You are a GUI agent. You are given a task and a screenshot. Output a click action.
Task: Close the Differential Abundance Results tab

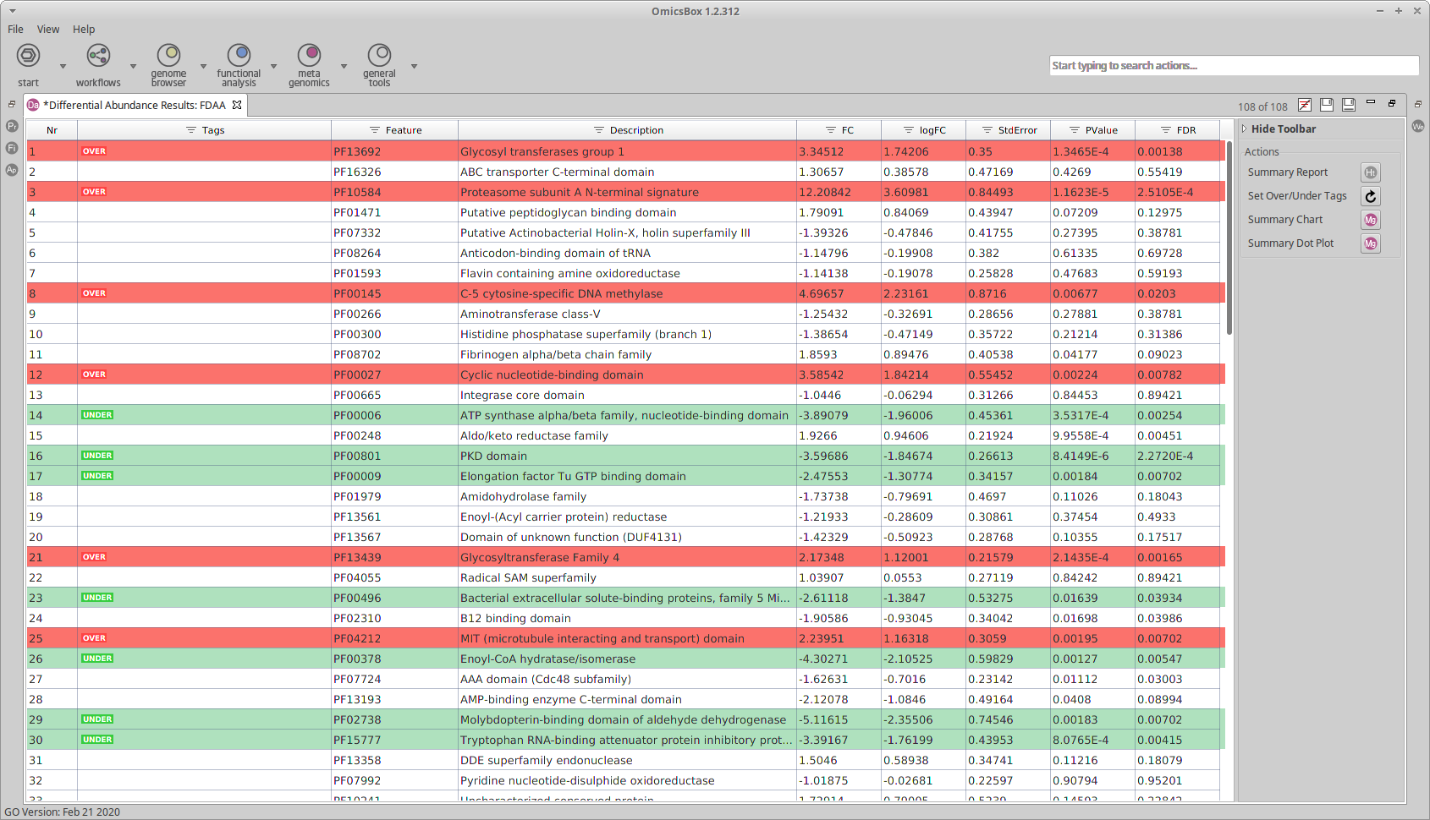coord(237,105)
